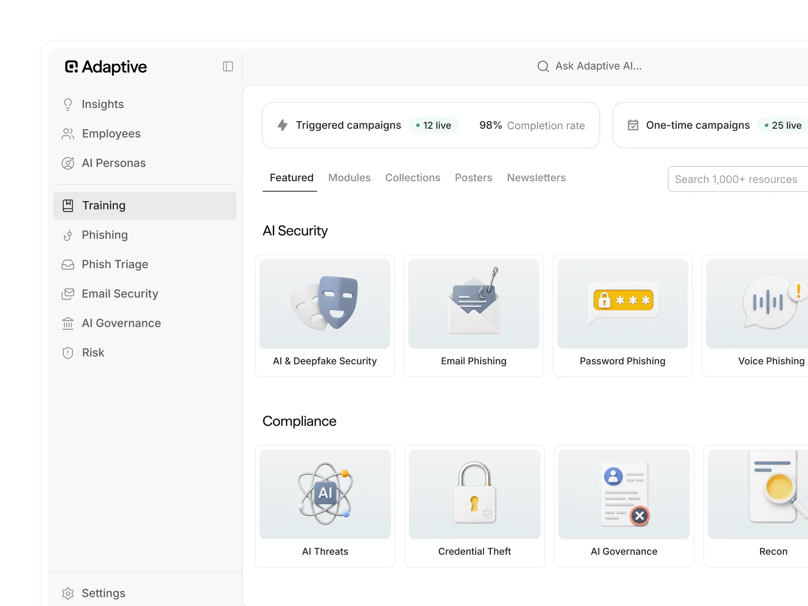
Task: View the Newsletters tab
Action: coord(536,178)
